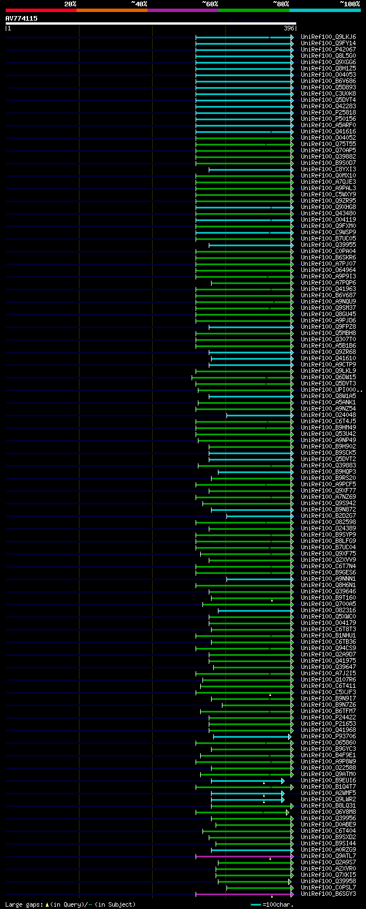Click the UniRef100_A5ARF0 label
366x909 pixels.
pos(328,125)
